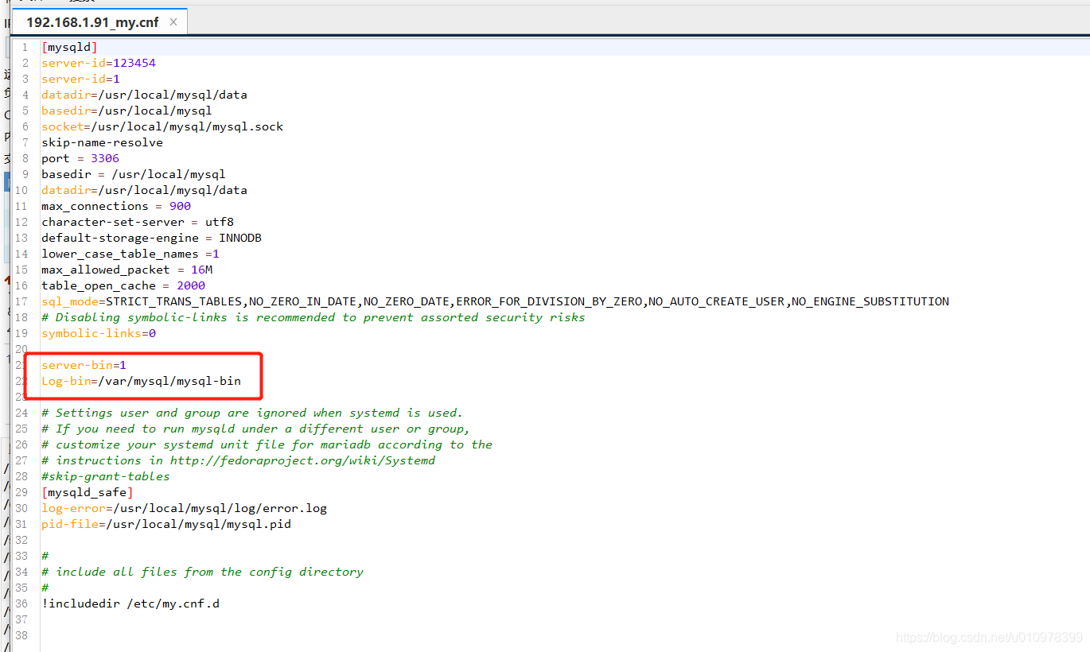The height and width of the screenshot is (652, 1090).
Task: Place cursor in socket=/usr/local/mysql/mysql.sock line
Action: point(162,126)
